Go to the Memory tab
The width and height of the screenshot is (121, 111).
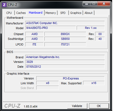51,13
